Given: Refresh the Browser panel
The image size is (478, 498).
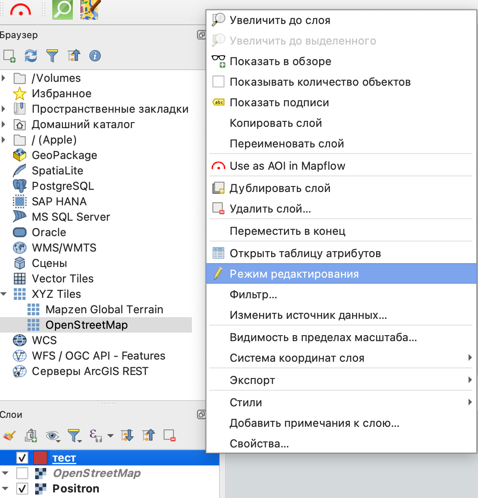Looking at the screenshot, I should click(30, 56).
